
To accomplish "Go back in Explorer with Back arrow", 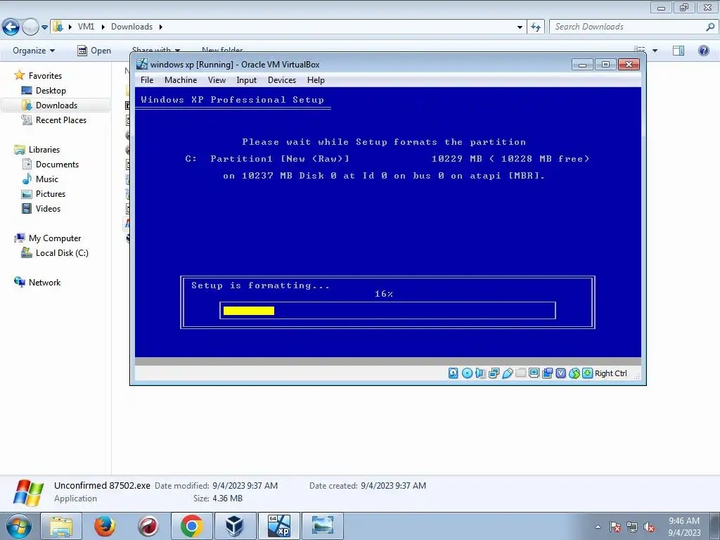I will 11,27.
